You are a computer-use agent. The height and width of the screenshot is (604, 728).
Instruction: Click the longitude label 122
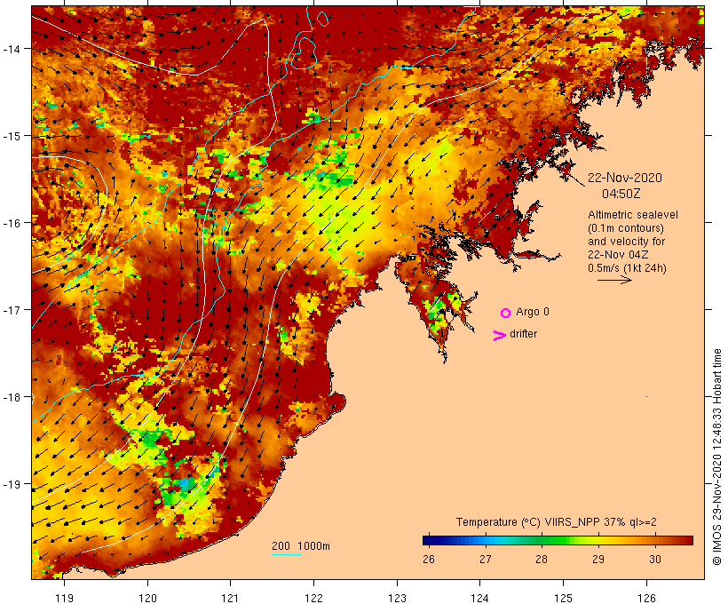[x=314, y=598]
